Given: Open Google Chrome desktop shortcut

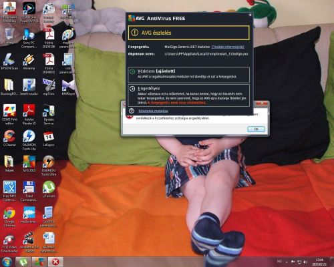Looking at the screenshot, I should 9,217.
